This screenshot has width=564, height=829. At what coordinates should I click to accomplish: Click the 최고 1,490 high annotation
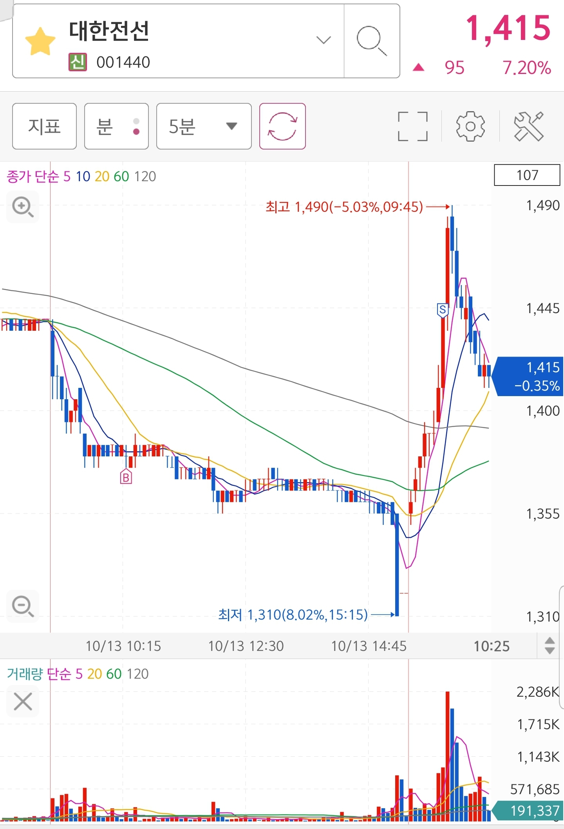344,207
